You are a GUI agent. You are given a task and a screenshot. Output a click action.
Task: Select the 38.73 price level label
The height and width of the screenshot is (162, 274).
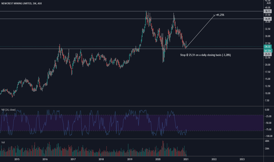click(268, 11)
